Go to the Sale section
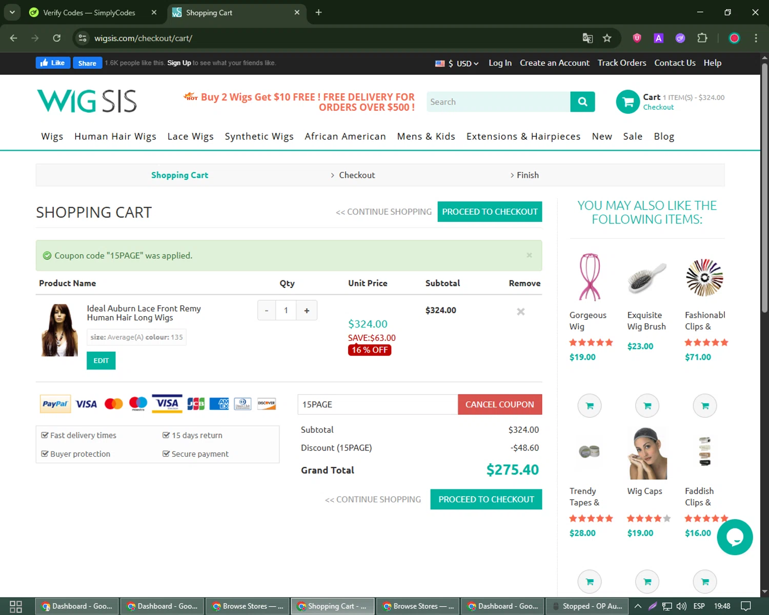 [633, 136]
